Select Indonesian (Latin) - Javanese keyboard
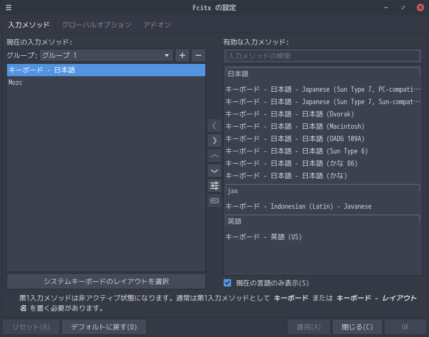The image size is (429, 337). point(323,206)
